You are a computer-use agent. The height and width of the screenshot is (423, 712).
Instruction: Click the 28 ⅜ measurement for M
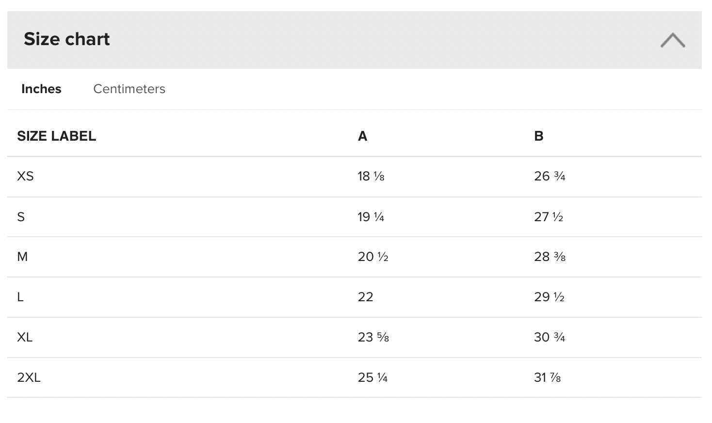pyautogui.click(x=550, y=257)
